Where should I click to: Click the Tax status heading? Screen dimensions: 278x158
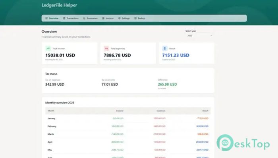tap(51, 74)
